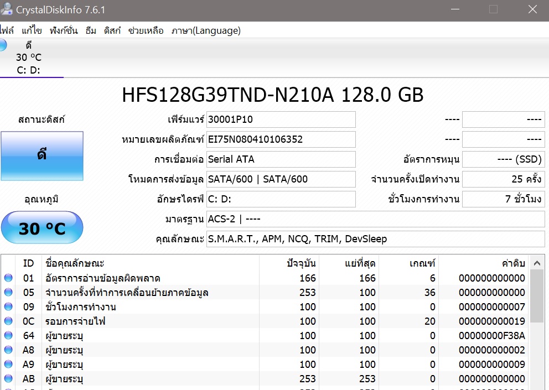The width and height of the screenshot is (549, 390).
Task: Click the blue ดี health status button
Action: pyautogui.click(x=42, y=156)
